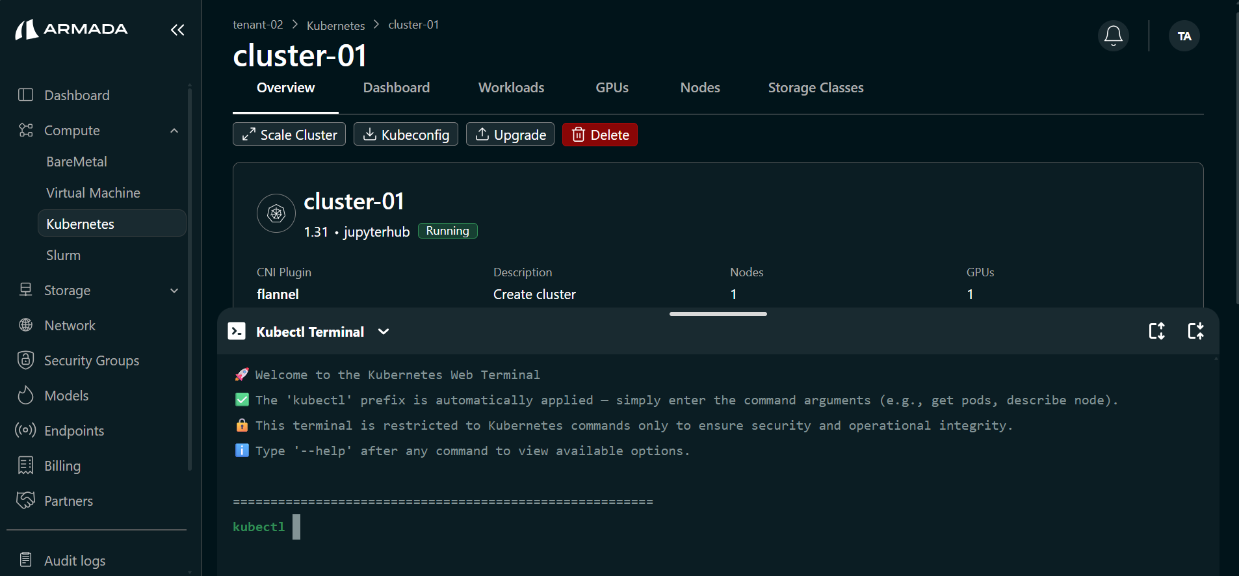1239x576 pixels.
Task: Open the Models page
Action: click(x=66, y=395)
